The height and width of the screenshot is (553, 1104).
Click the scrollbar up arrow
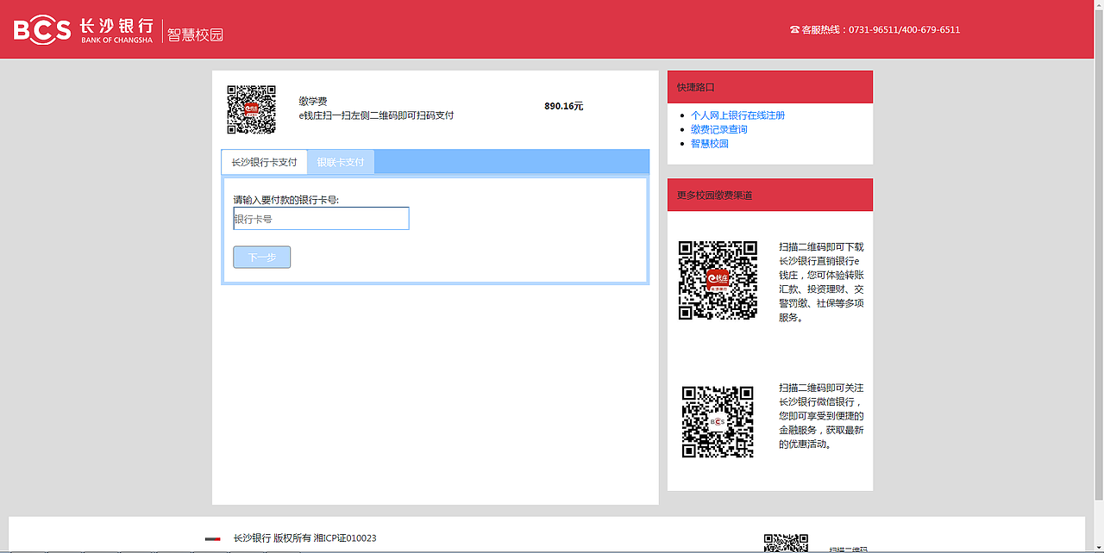tap(1099, 4)
